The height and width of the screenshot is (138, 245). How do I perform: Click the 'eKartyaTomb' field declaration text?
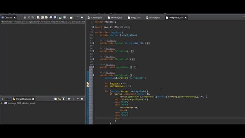[129, 35]
